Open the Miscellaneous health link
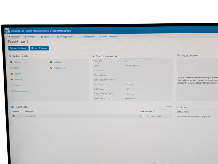Viewport: 218px width, 164px height. point(60,68)
